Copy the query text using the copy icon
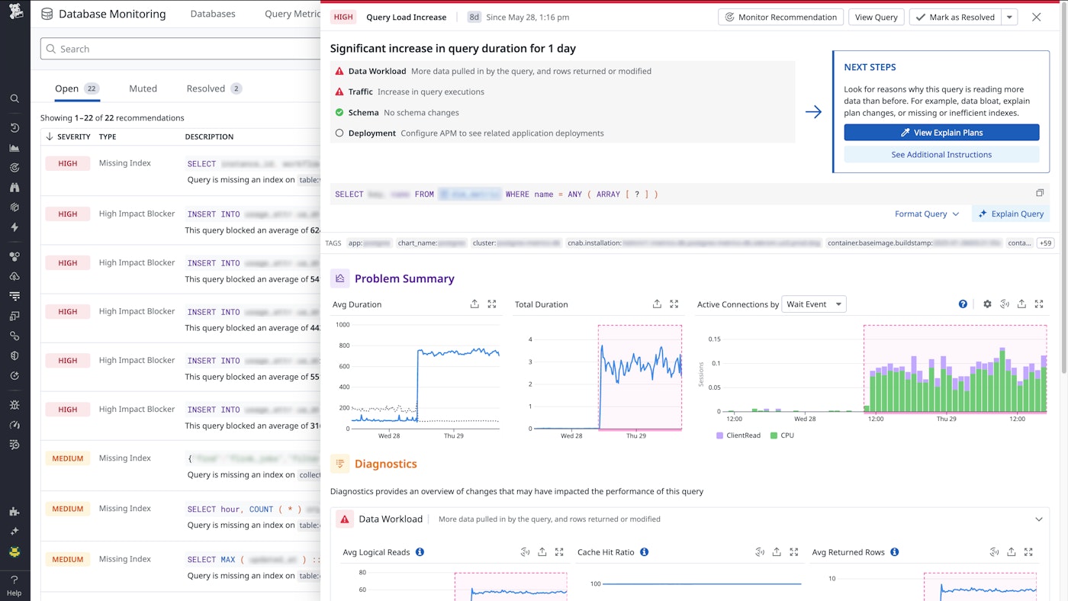The height and width of the screenshot is (601, 1068). click(x=1040, y=194)
